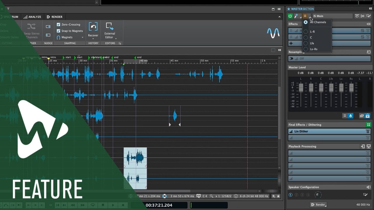Adjust the C channel master fader
Screen dimensions: 374x210
click(x=321, y=87)
